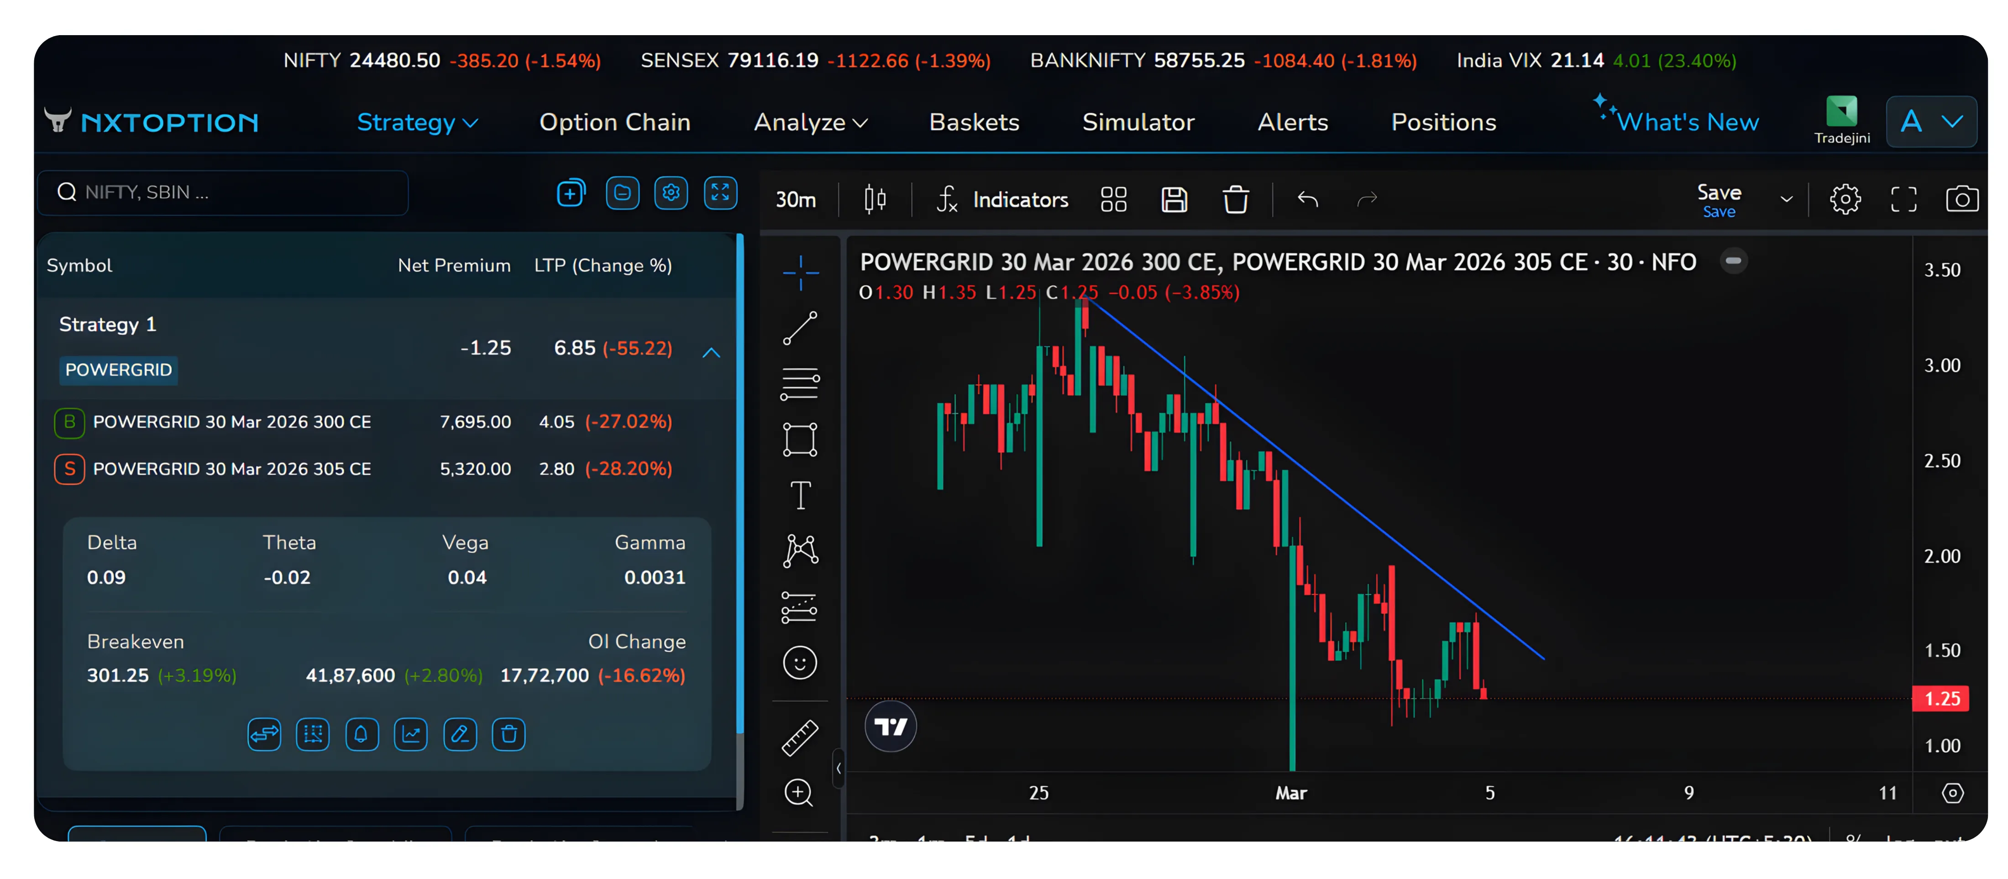This screenshot has width=2008, height=879.
Task: Select the measure ruler tool
Action: coord(800,737)
